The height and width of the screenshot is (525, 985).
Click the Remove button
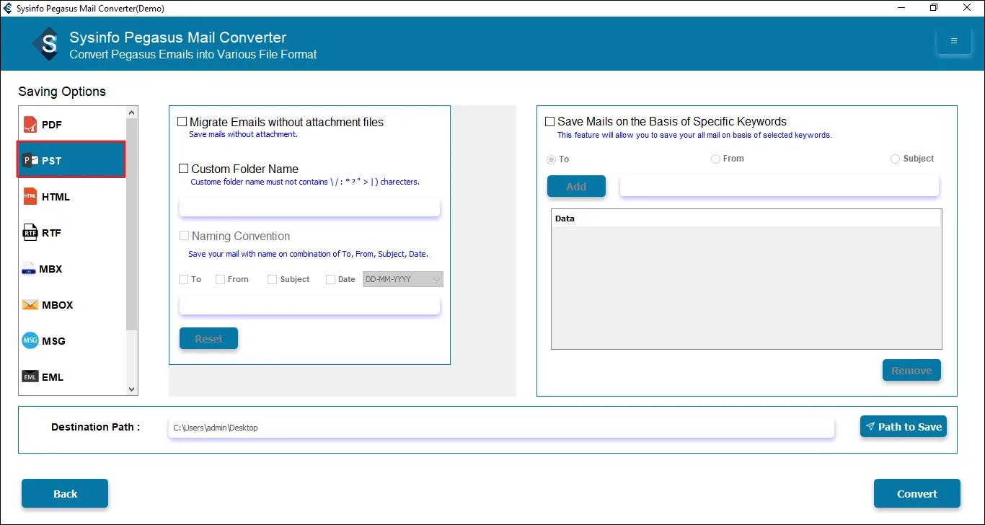[x=911, y=370]
